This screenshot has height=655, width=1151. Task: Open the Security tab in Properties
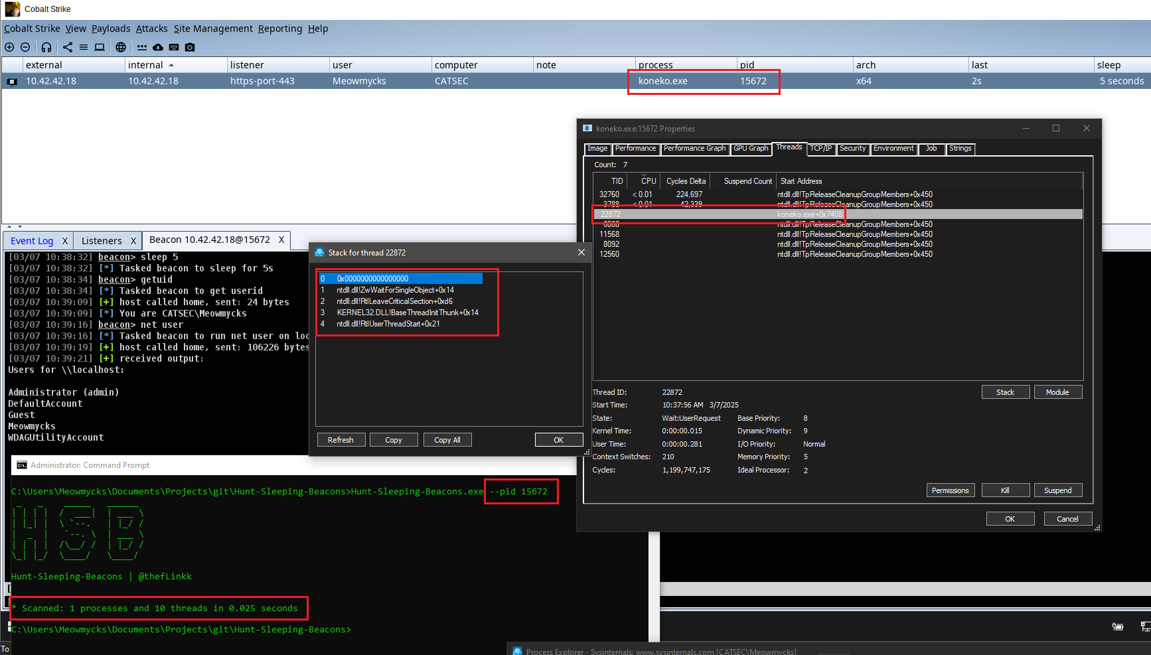pos(852,149)
